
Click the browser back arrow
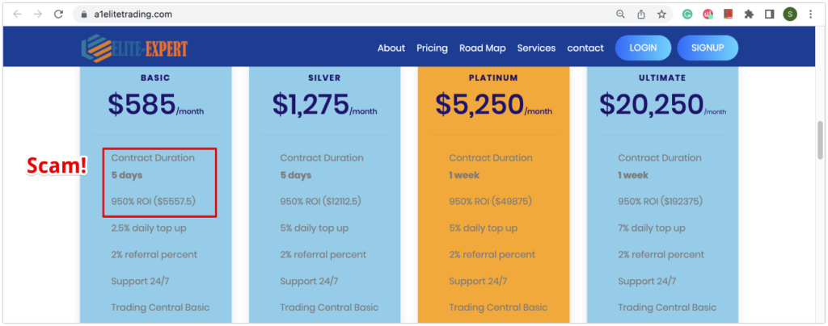[x=18, y=15]
